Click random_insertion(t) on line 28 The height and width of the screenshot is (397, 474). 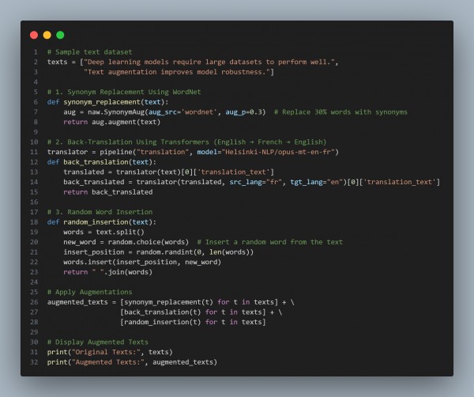(x=162, y=322)
